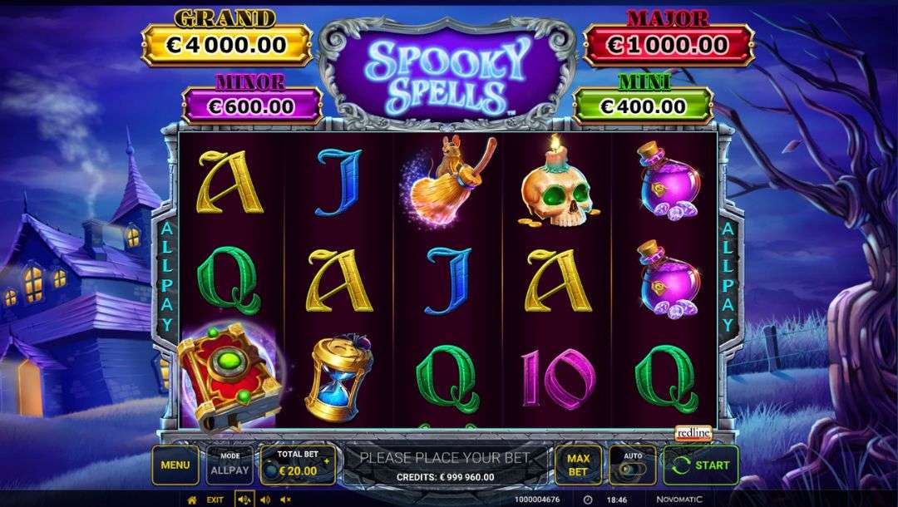This screenshot has width=898, height=507.
Task: Click the golden hourglass symbol
Action: (338, 377)
